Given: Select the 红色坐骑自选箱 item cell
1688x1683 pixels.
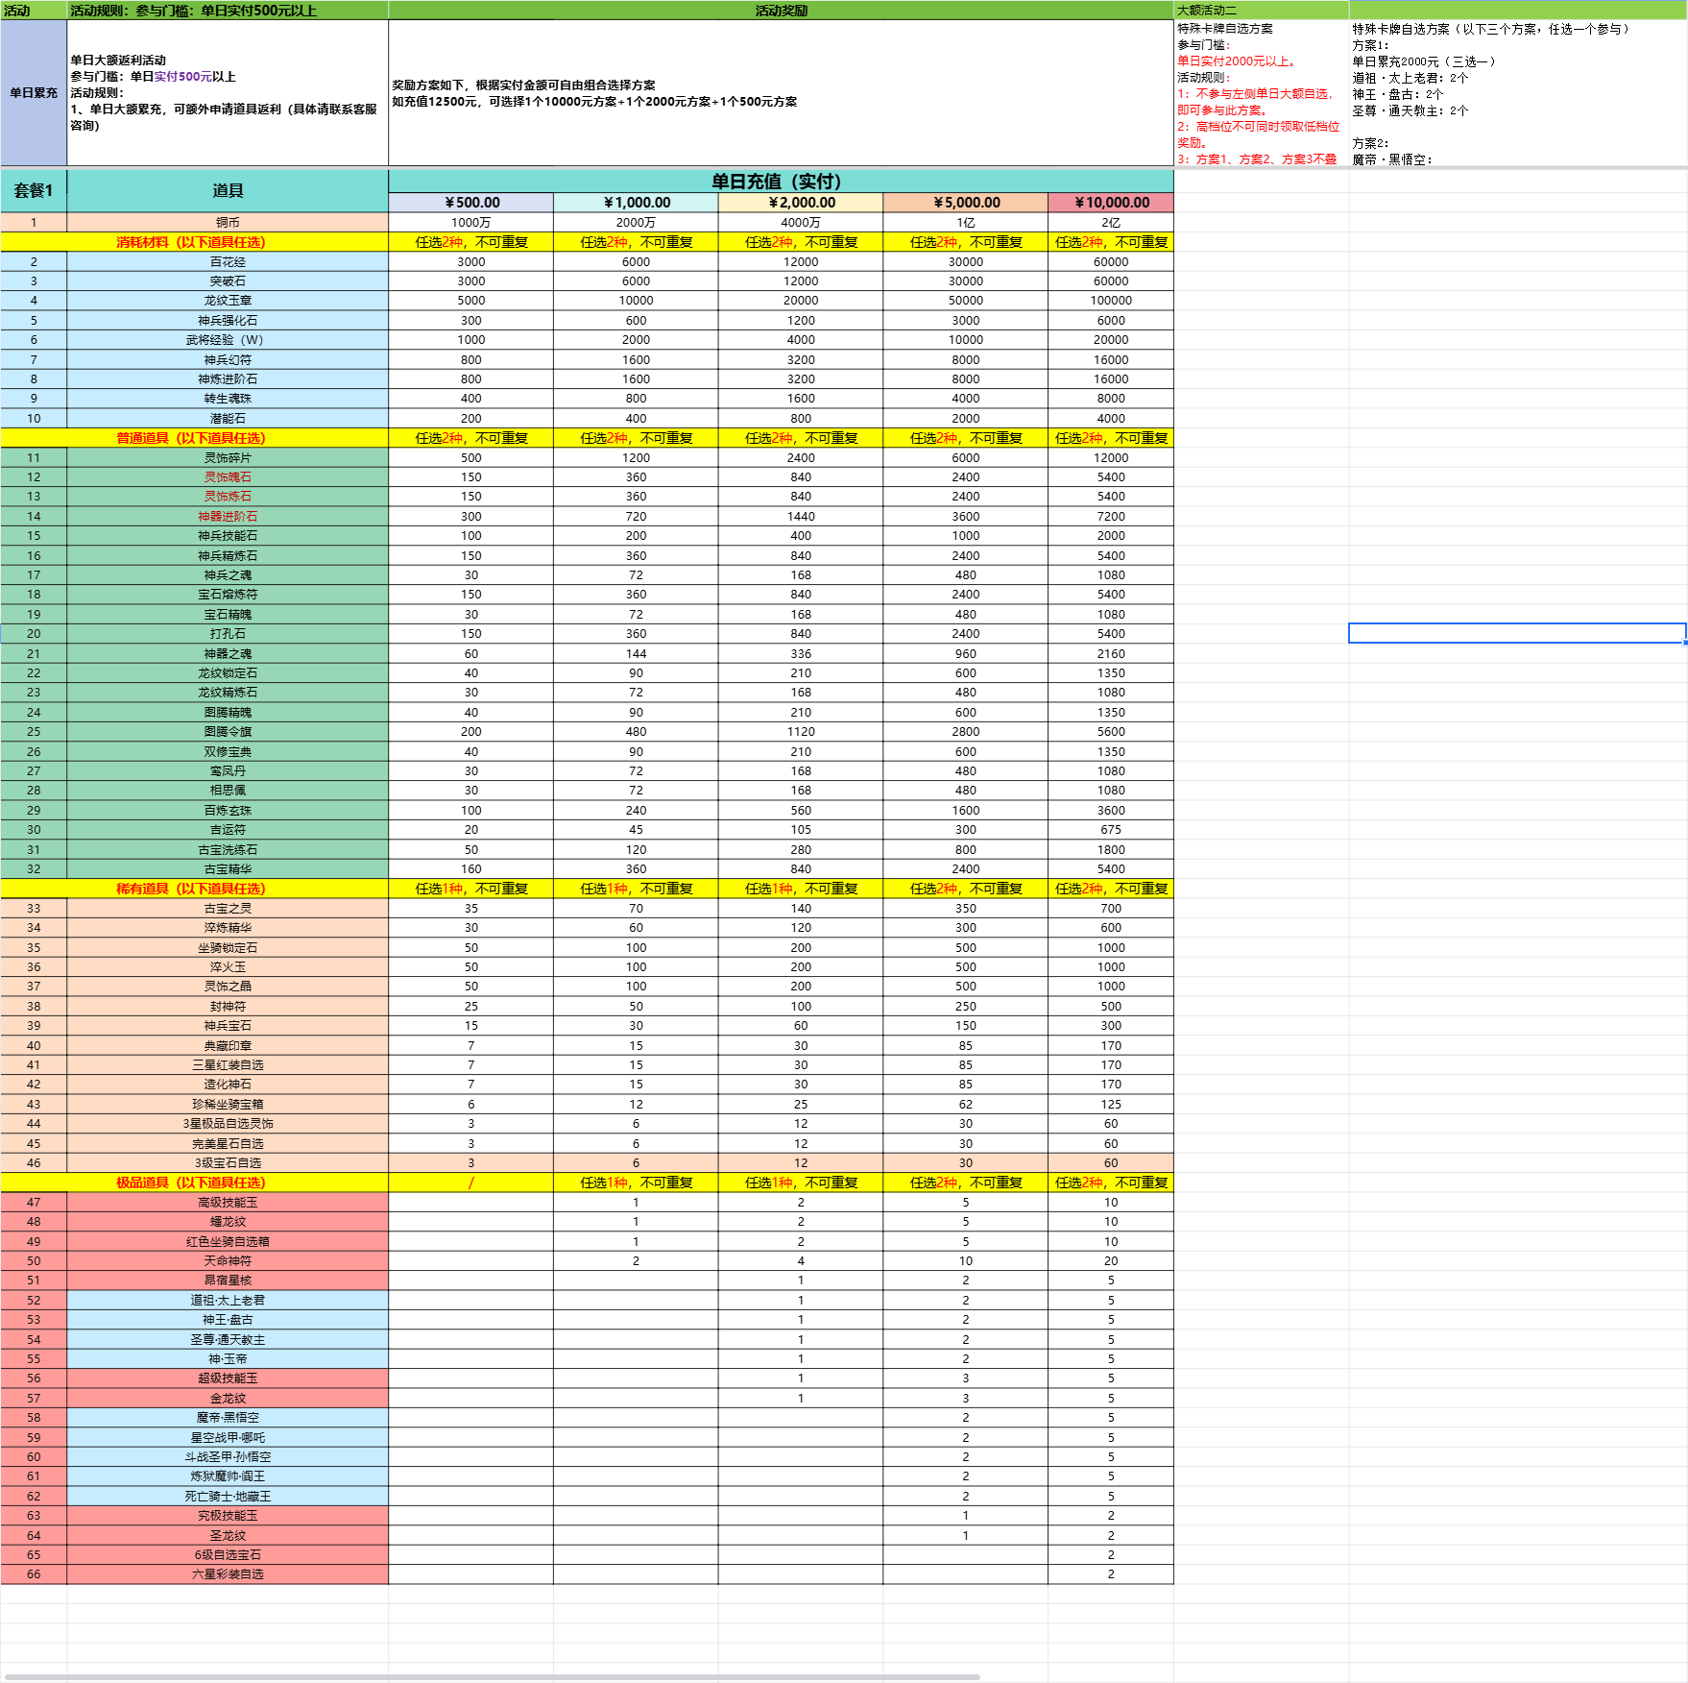Looking at the screenshot, I should [x=228, y=1241].
